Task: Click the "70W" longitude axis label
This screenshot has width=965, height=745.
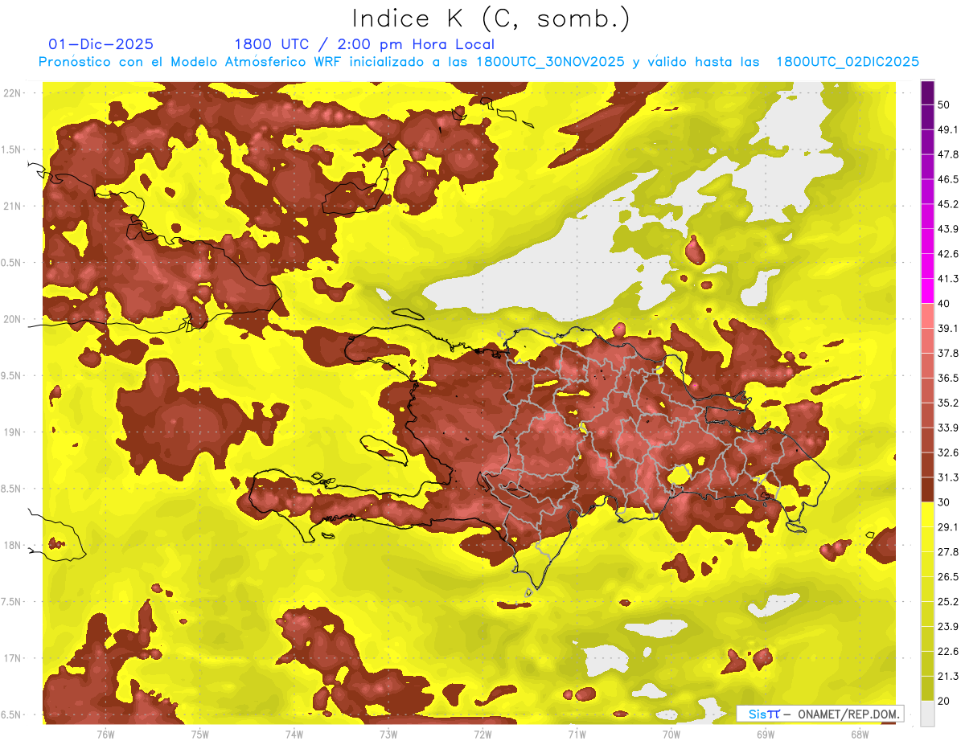Action: coord(671,735)
